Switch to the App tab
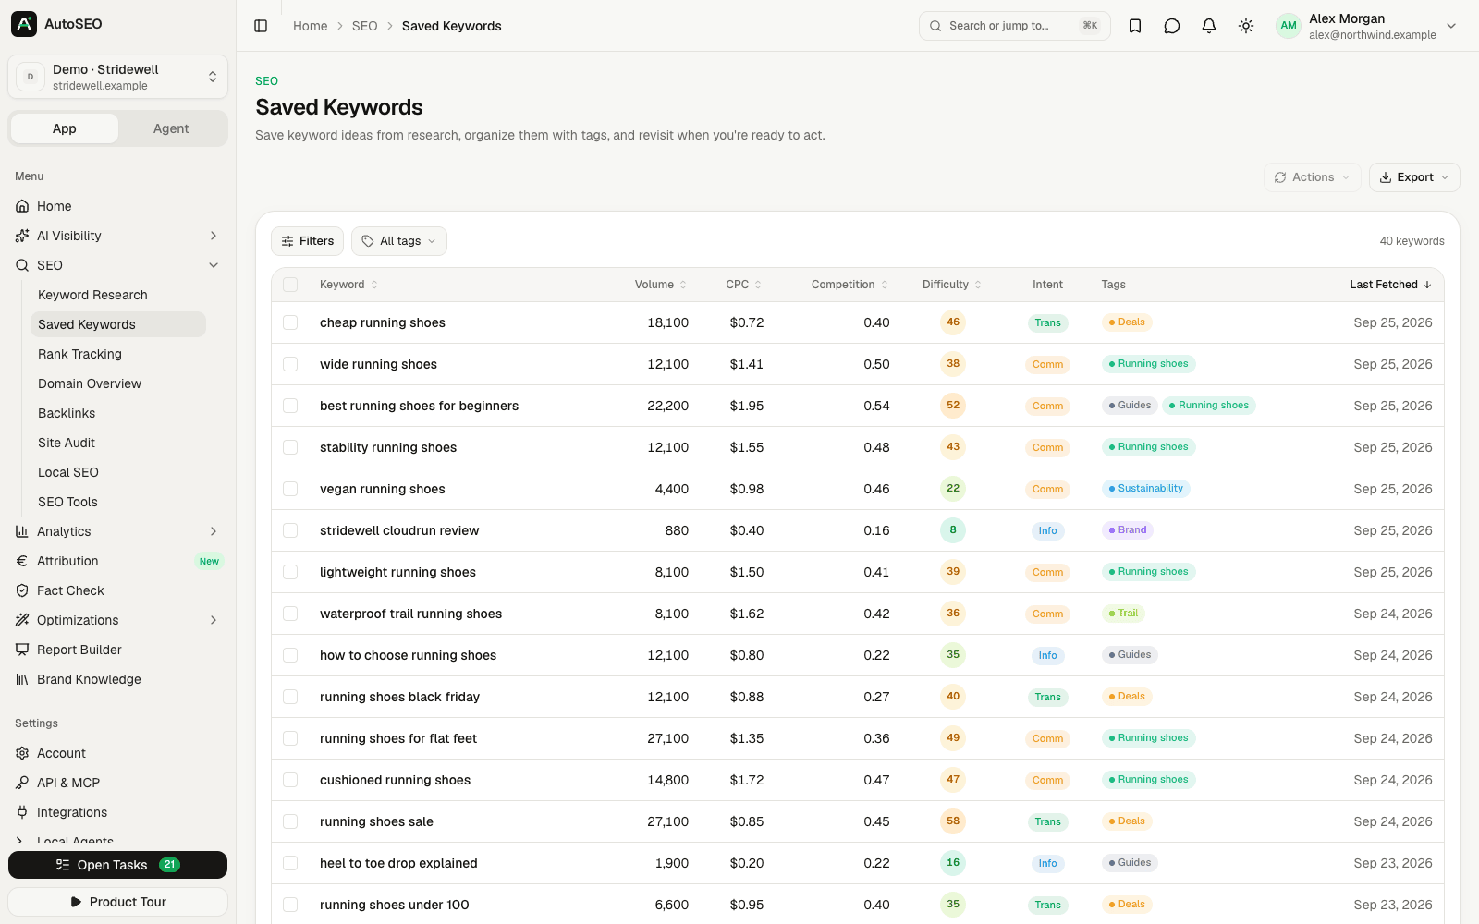Image resolution: width=1479 pixels, height=924 pixels. point(65,128)
